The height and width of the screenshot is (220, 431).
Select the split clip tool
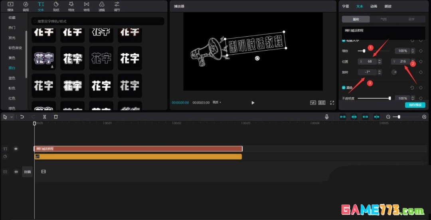tap(45, 117)
